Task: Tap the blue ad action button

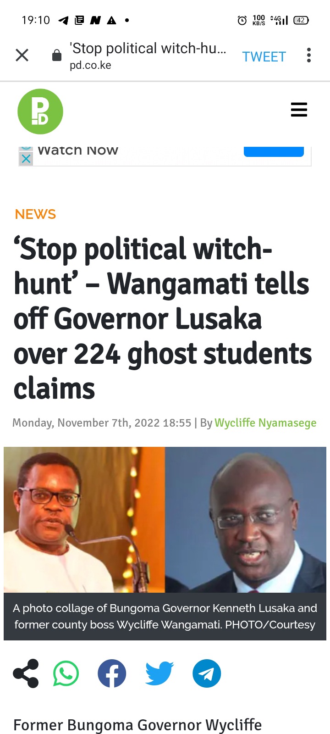Action: [274, 152]
